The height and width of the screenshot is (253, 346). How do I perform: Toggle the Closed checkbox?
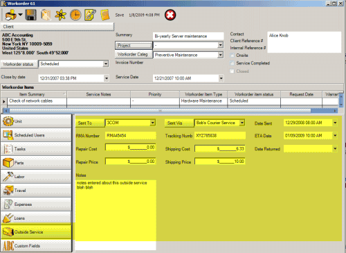tap(232, 71)
